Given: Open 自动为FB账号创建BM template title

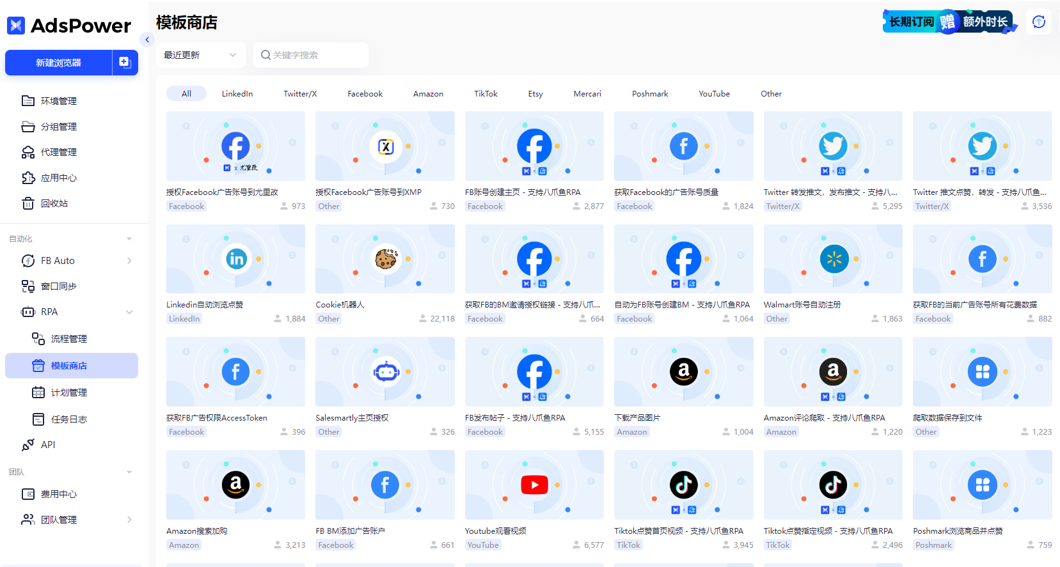Looking at the screenshot, I should 682,304.
